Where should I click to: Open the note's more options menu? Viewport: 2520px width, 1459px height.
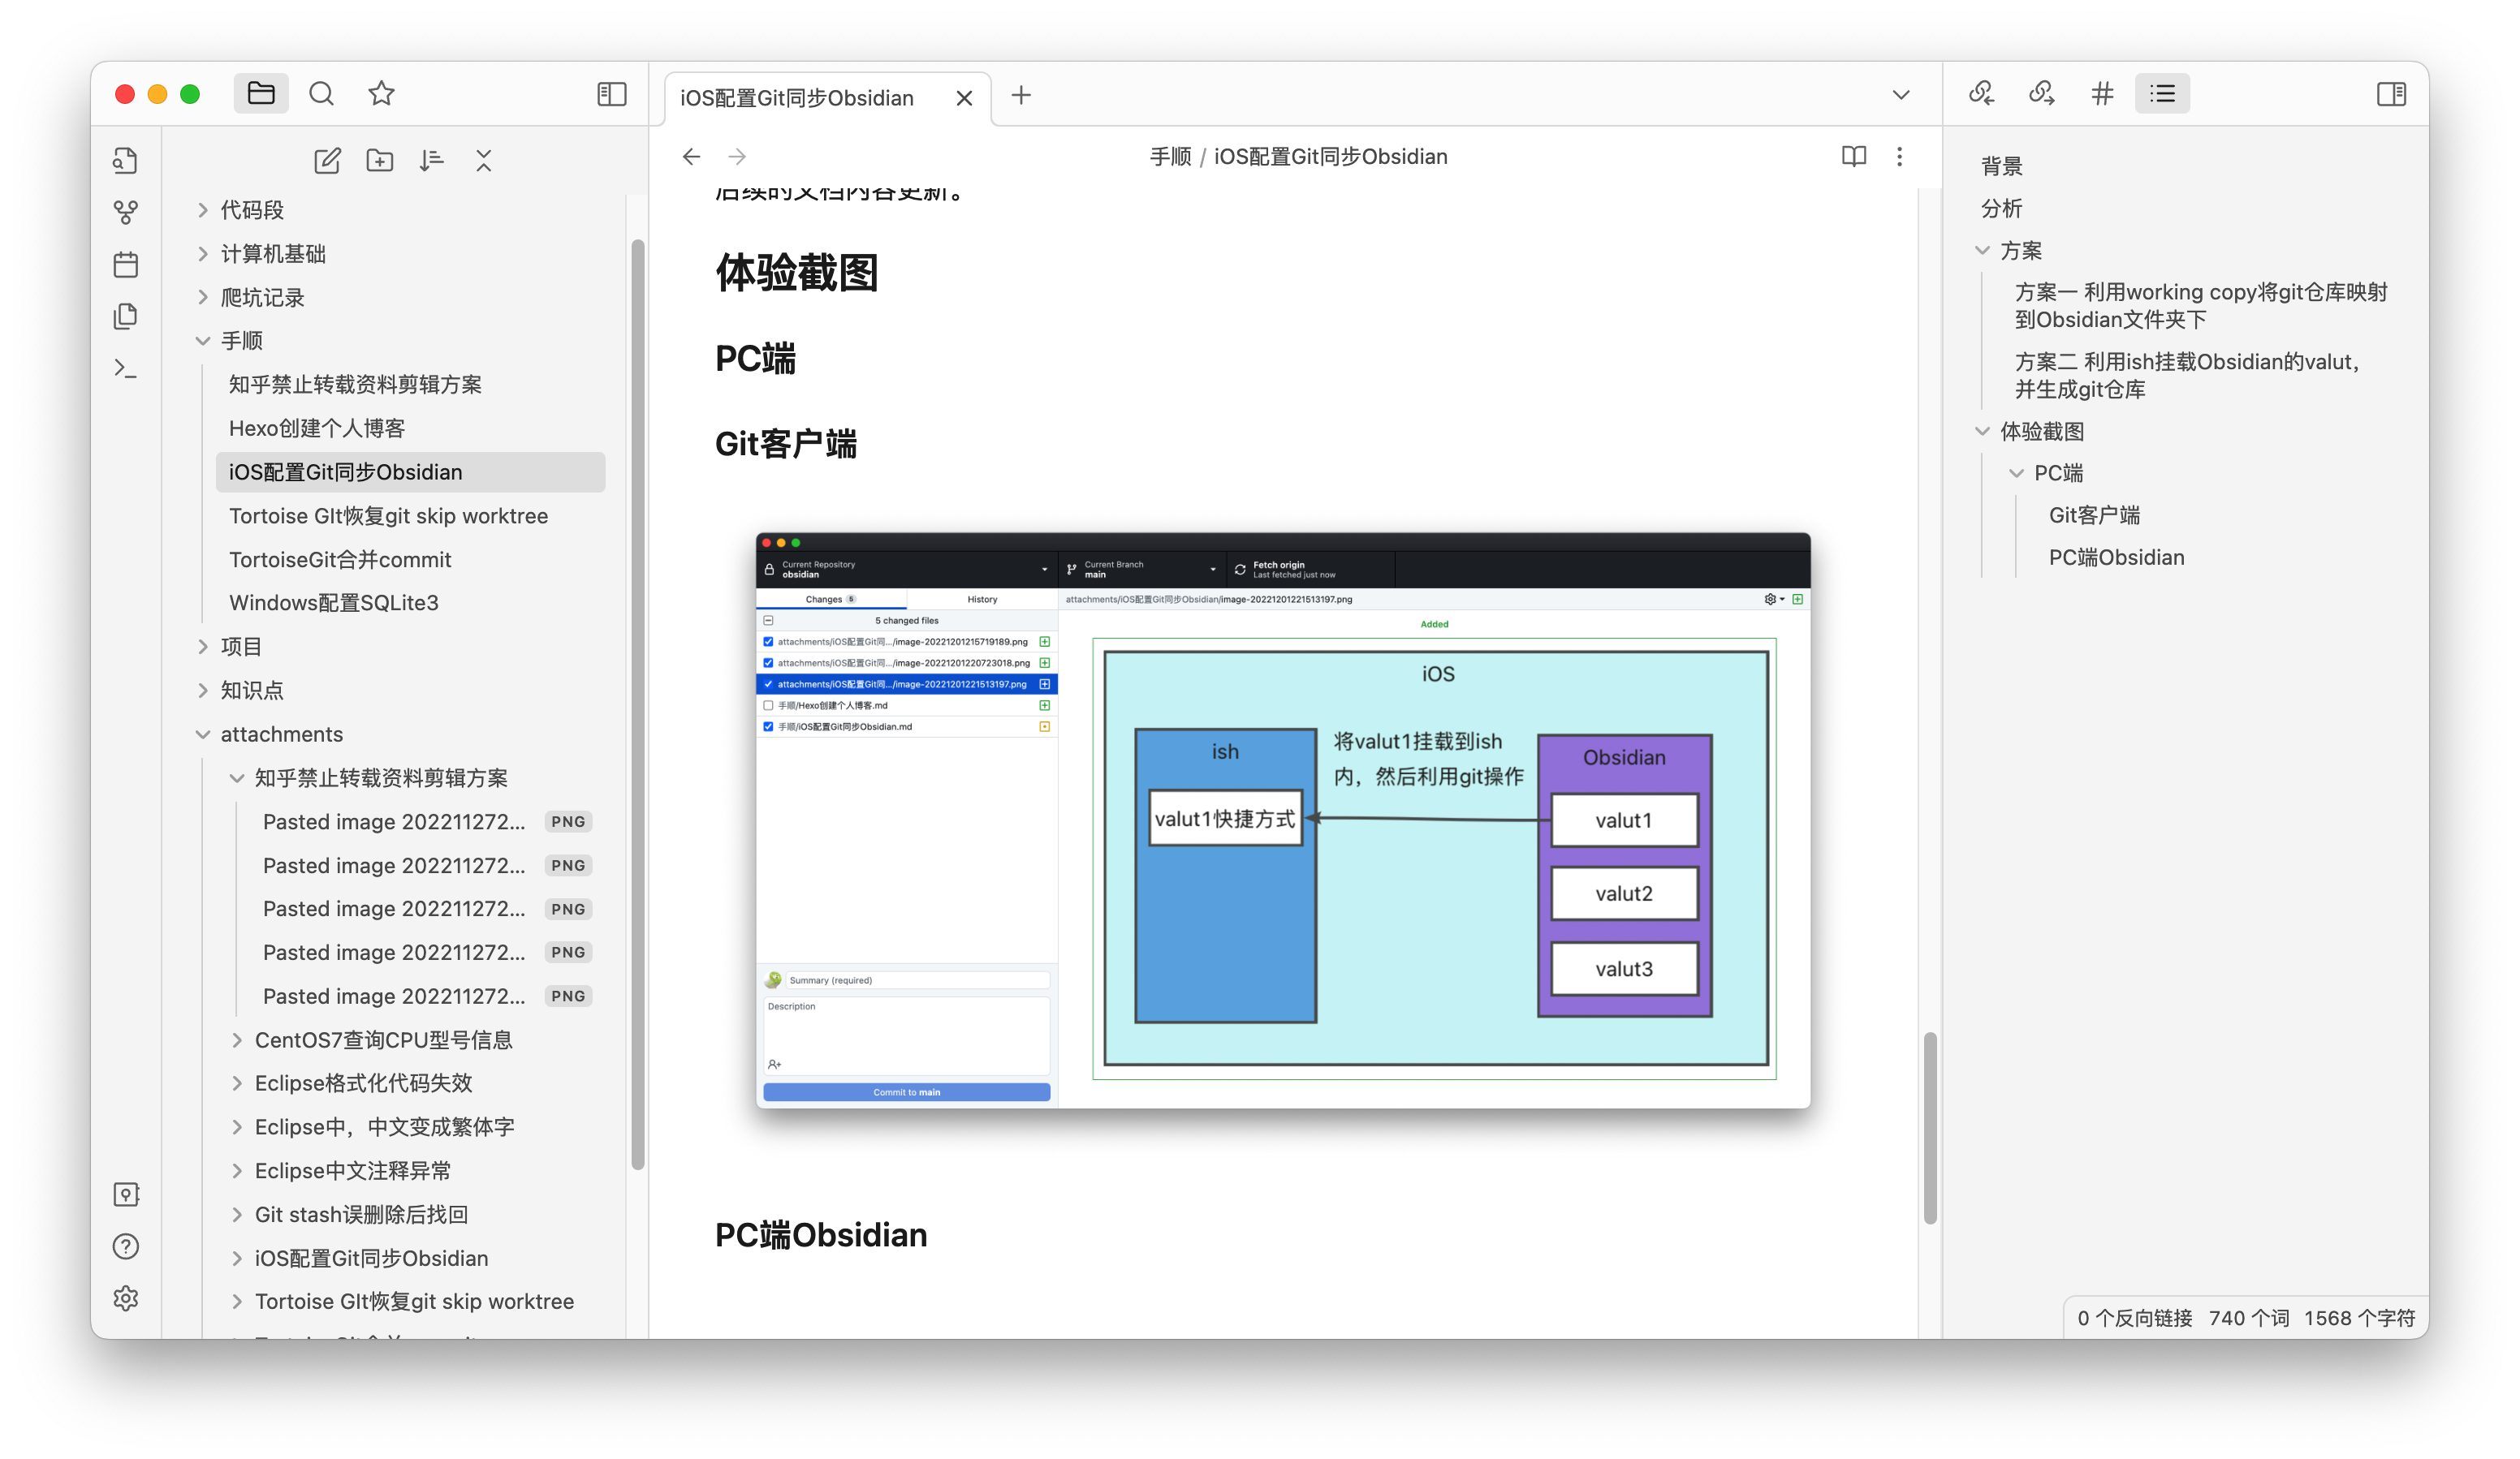tap(1900, 157)
